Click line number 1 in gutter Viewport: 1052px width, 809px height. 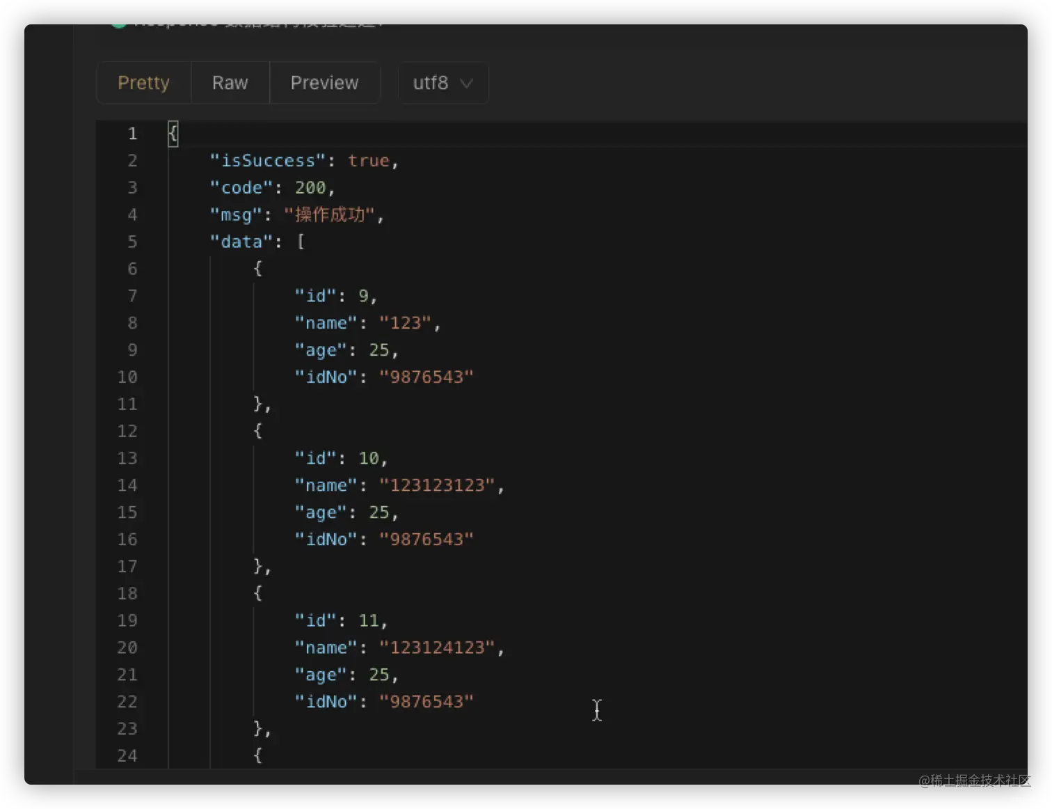click(132, 133)
